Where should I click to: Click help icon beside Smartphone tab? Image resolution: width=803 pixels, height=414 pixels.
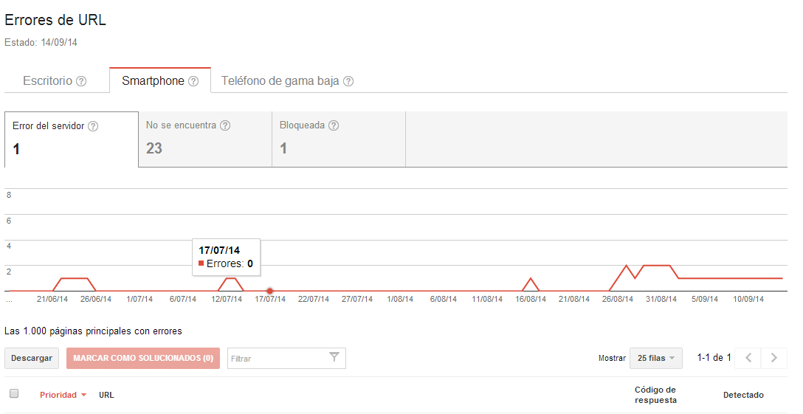(193, 81)
